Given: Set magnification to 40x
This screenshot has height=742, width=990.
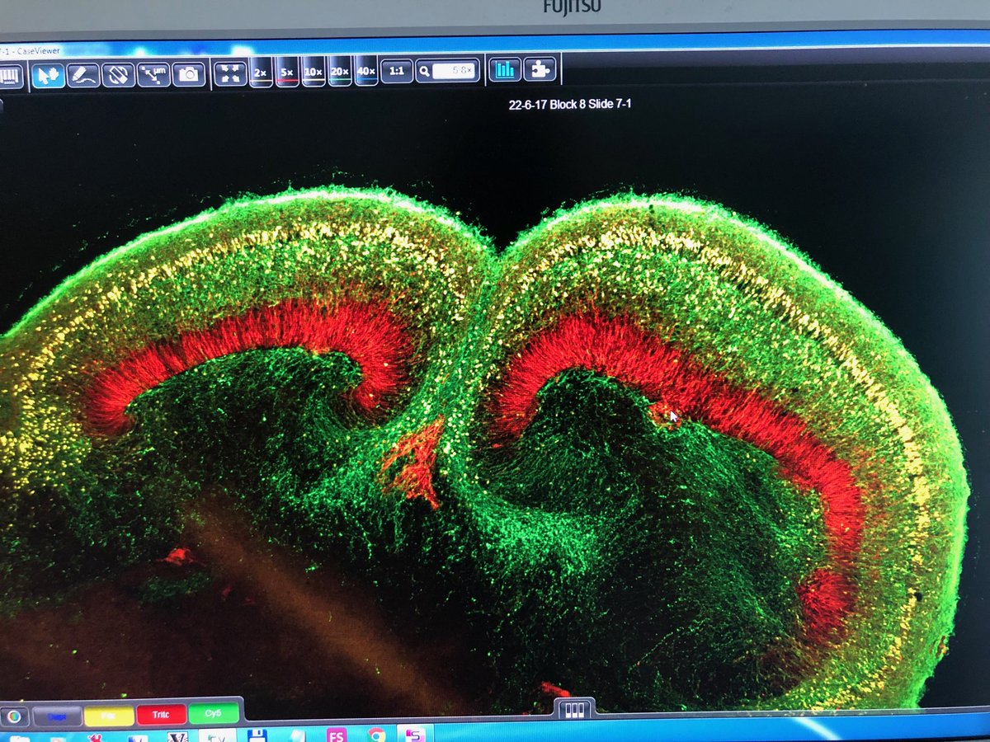Looking at the screenshot, I should click(366, 72).
